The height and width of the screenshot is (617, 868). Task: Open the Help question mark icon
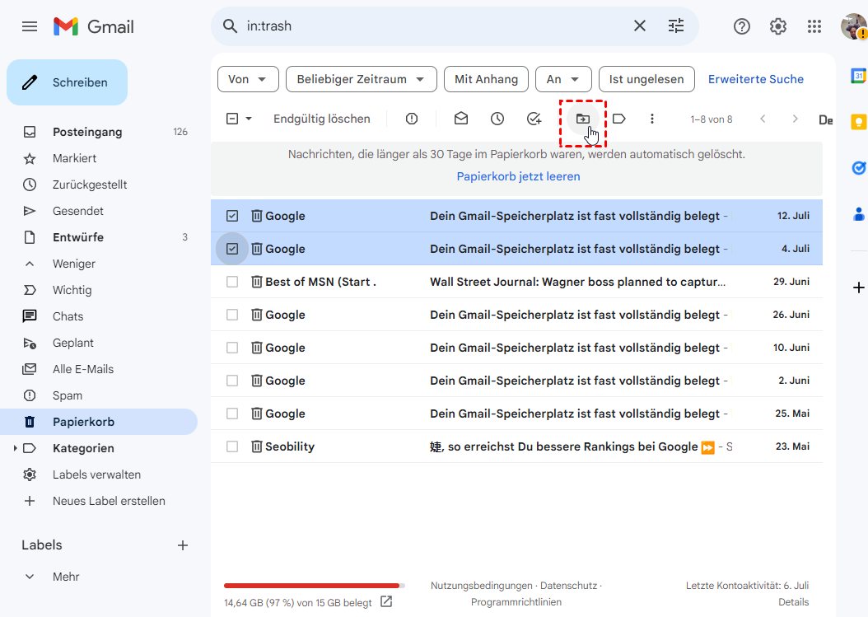[741, 26]
